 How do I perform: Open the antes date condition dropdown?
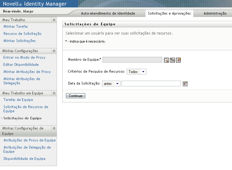(x=111, y=84)
